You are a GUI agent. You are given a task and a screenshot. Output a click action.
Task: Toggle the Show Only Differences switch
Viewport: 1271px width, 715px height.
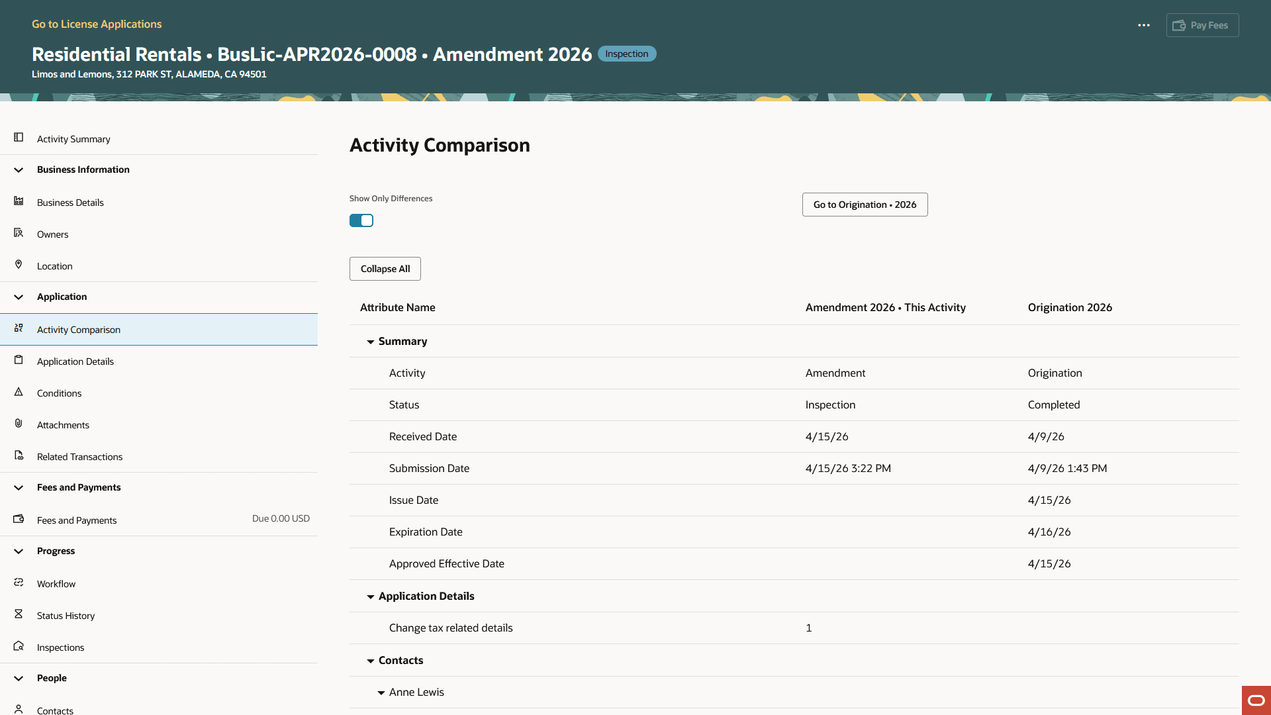(x=361, y=220)
